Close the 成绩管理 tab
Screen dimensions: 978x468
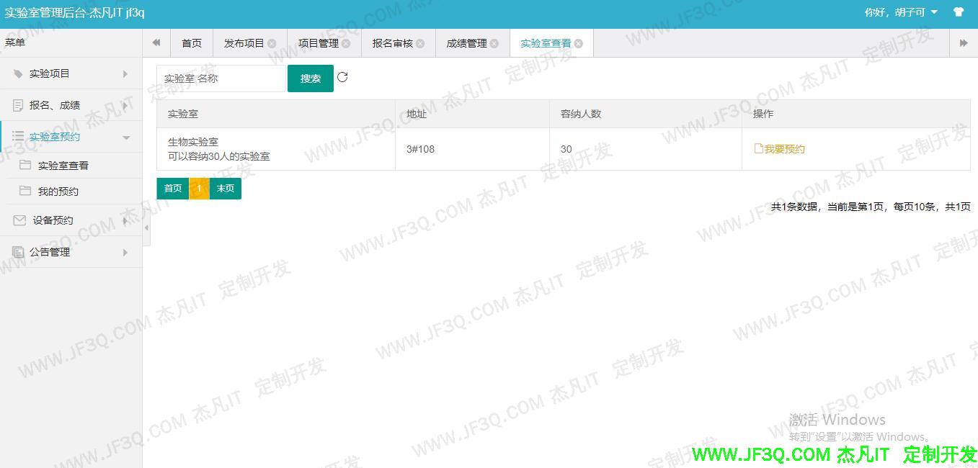(494, 43)
